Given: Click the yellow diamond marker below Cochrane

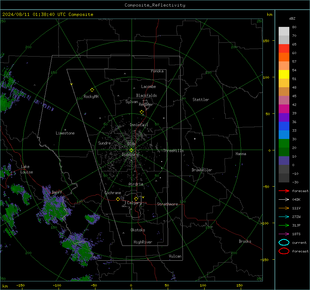Looking at the screenshot, I should click(x=118, y=199).
